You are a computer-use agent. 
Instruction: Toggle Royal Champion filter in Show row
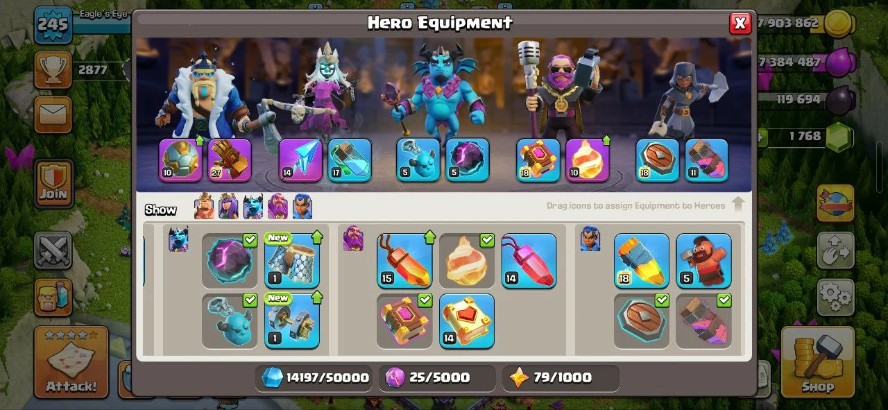pos(302,207)
